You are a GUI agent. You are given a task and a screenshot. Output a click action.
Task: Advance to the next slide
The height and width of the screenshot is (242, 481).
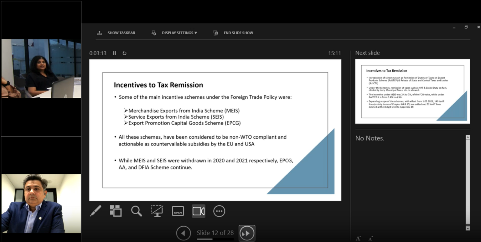click(x=247, y=233)
